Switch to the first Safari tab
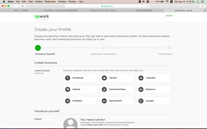Screen dimensions: 207x129 [21, 10]
